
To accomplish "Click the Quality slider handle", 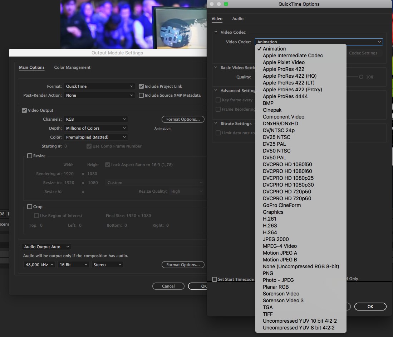I will (x=361, y=77).
